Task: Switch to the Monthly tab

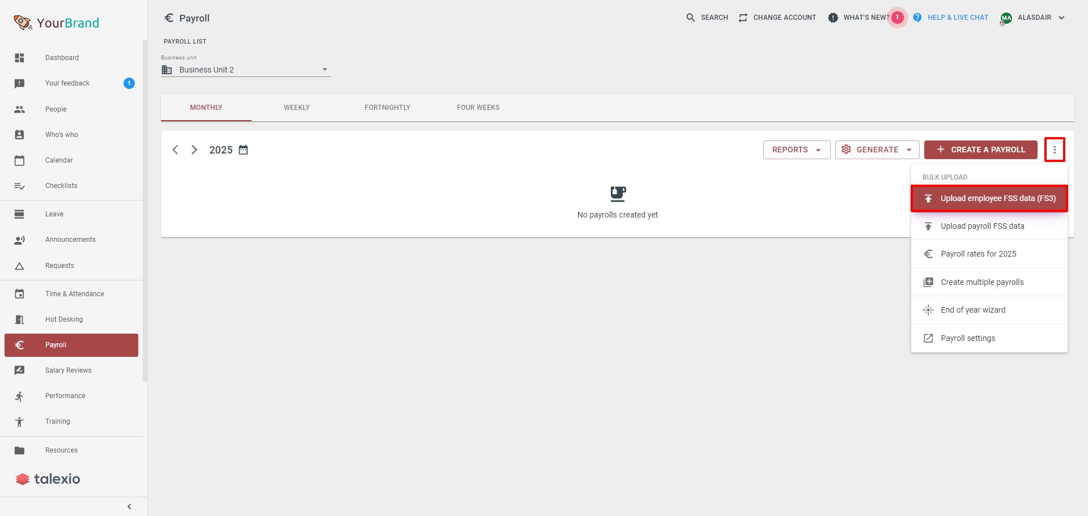Action: (x=206, y=108)
